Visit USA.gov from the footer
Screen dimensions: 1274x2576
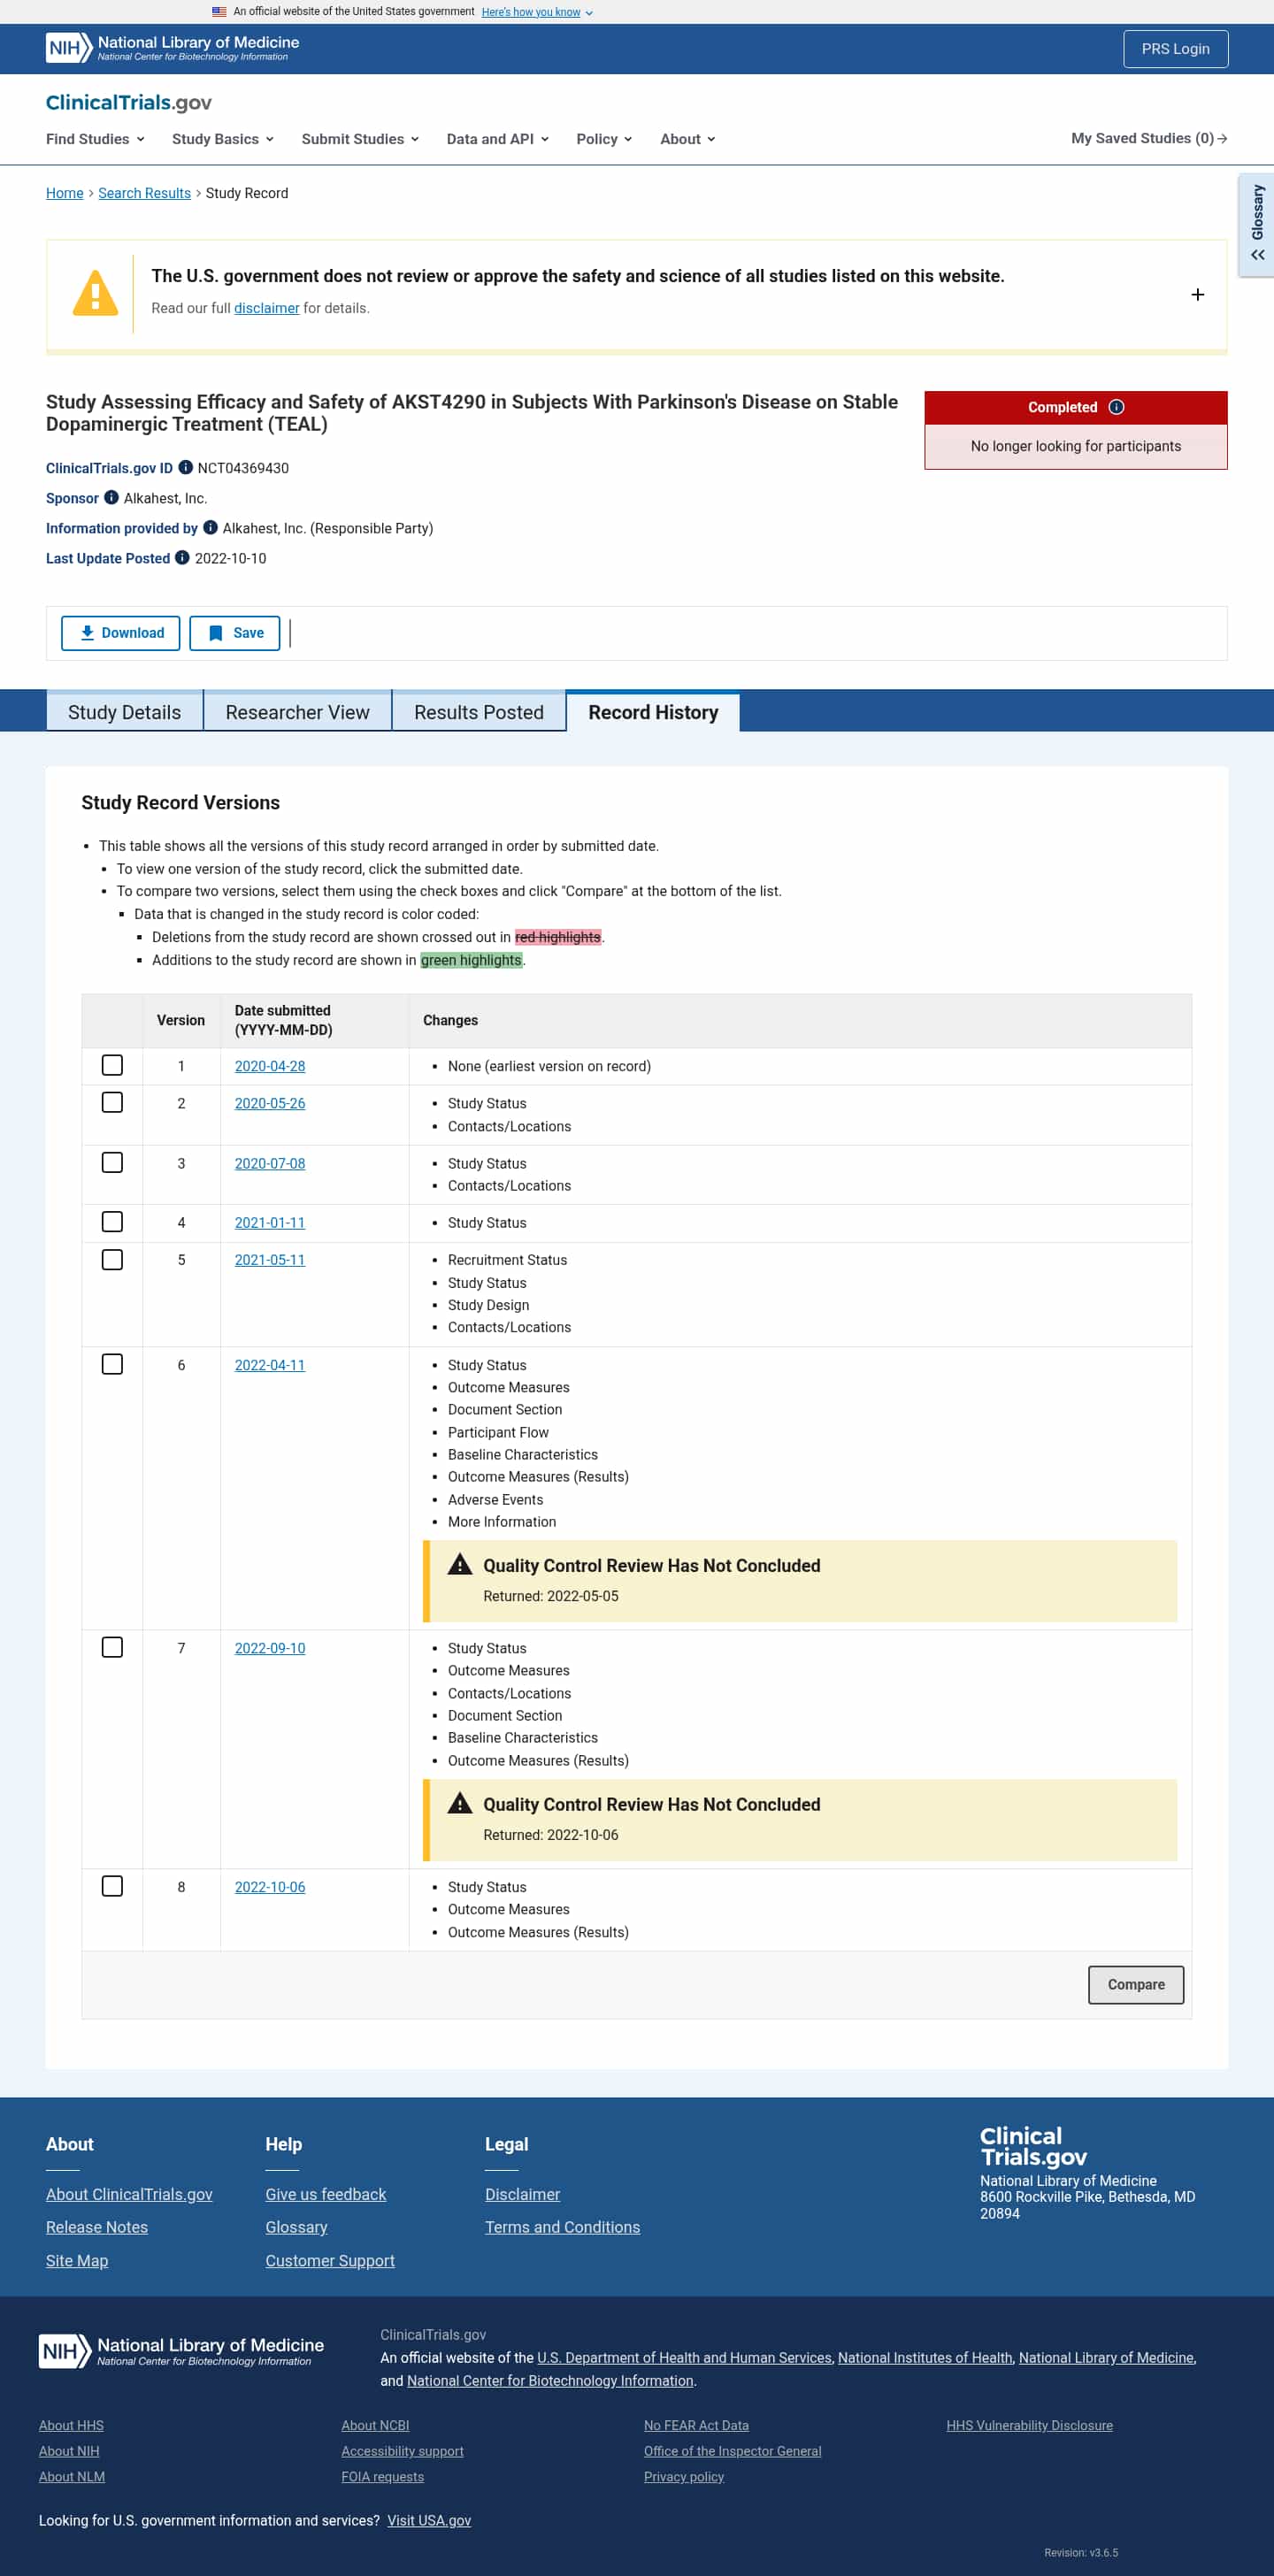429,2520
